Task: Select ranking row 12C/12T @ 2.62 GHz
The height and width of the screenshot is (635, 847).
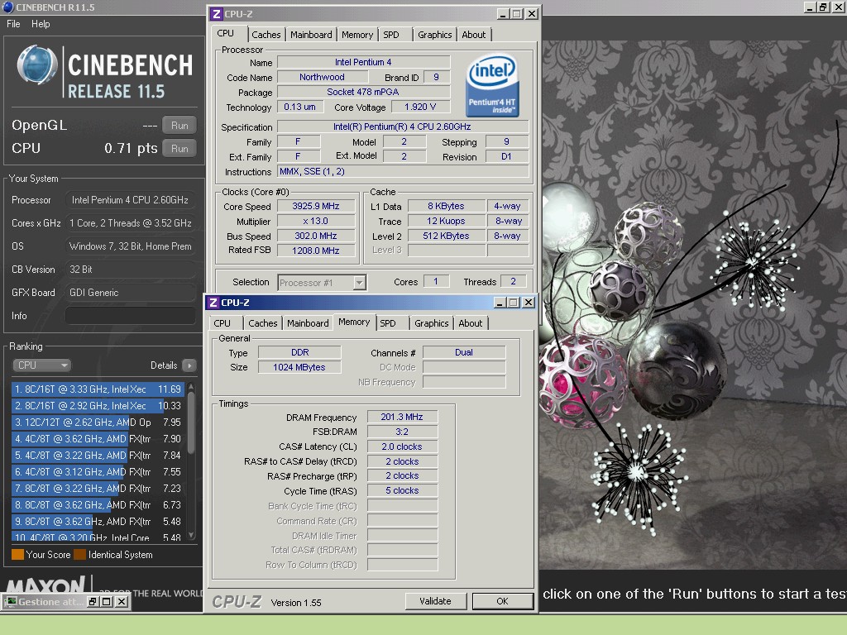Action: [98, 423]
